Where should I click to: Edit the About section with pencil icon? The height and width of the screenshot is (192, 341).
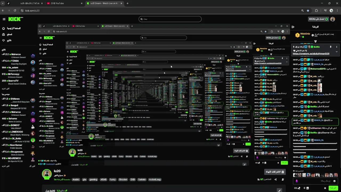point(279,190)
